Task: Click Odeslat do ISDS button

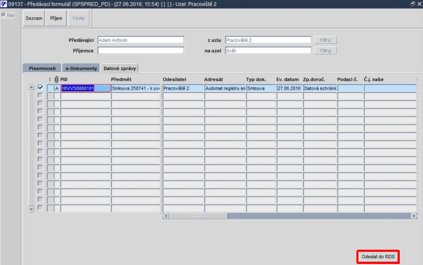Action: click(378, 257)
